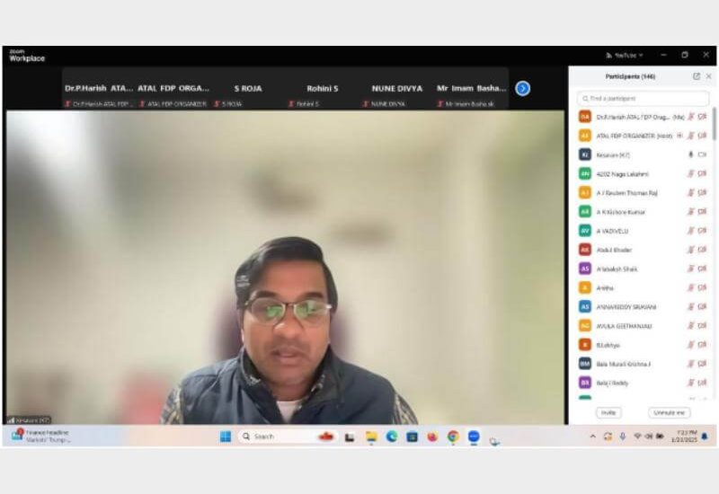The height and width of the screenshot is (494, 719).
Task: Click the camera-off icon for Anitha
Action: point(702,287)
